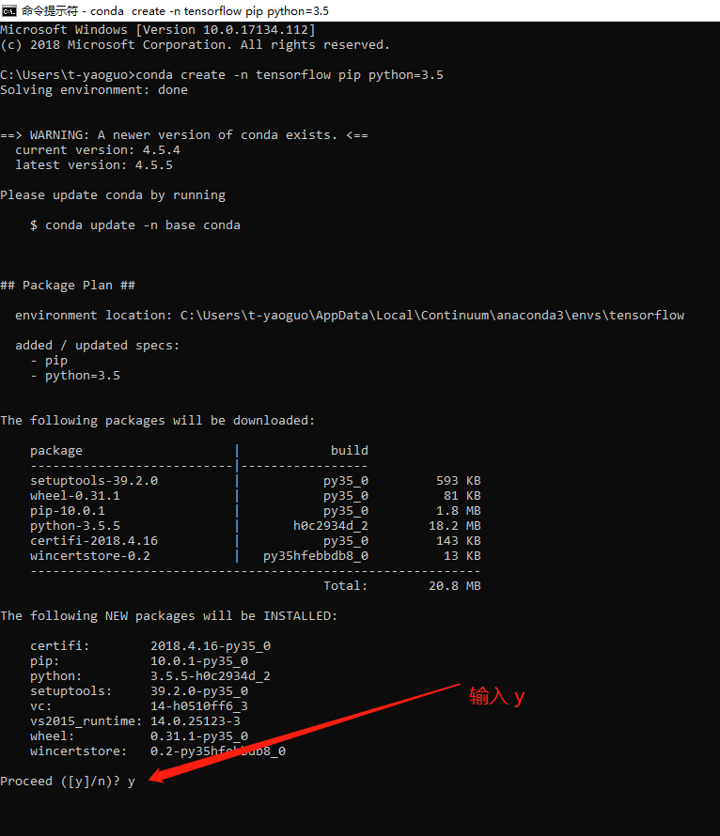Click the 'build' column header

point(349,451)
